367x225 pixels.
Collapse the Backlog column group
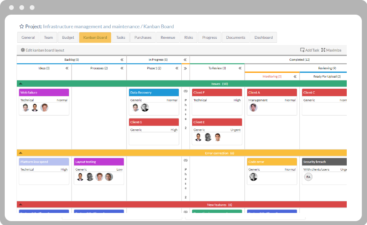(x=122, y=60)
